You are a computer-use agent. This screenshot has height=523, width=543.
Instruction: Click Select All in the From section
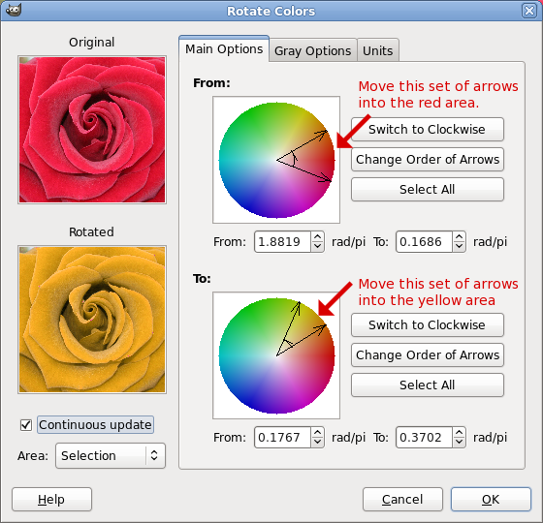[x=428, y=189]
